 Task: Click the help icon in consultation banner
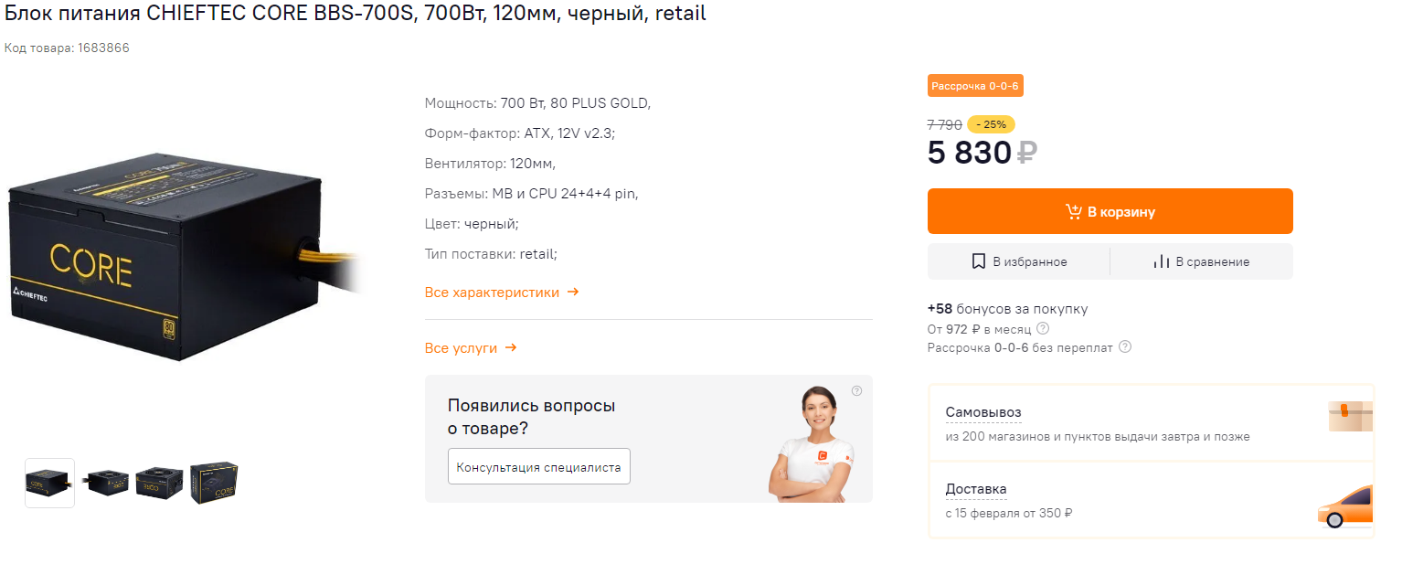click(x=856, y=391)
